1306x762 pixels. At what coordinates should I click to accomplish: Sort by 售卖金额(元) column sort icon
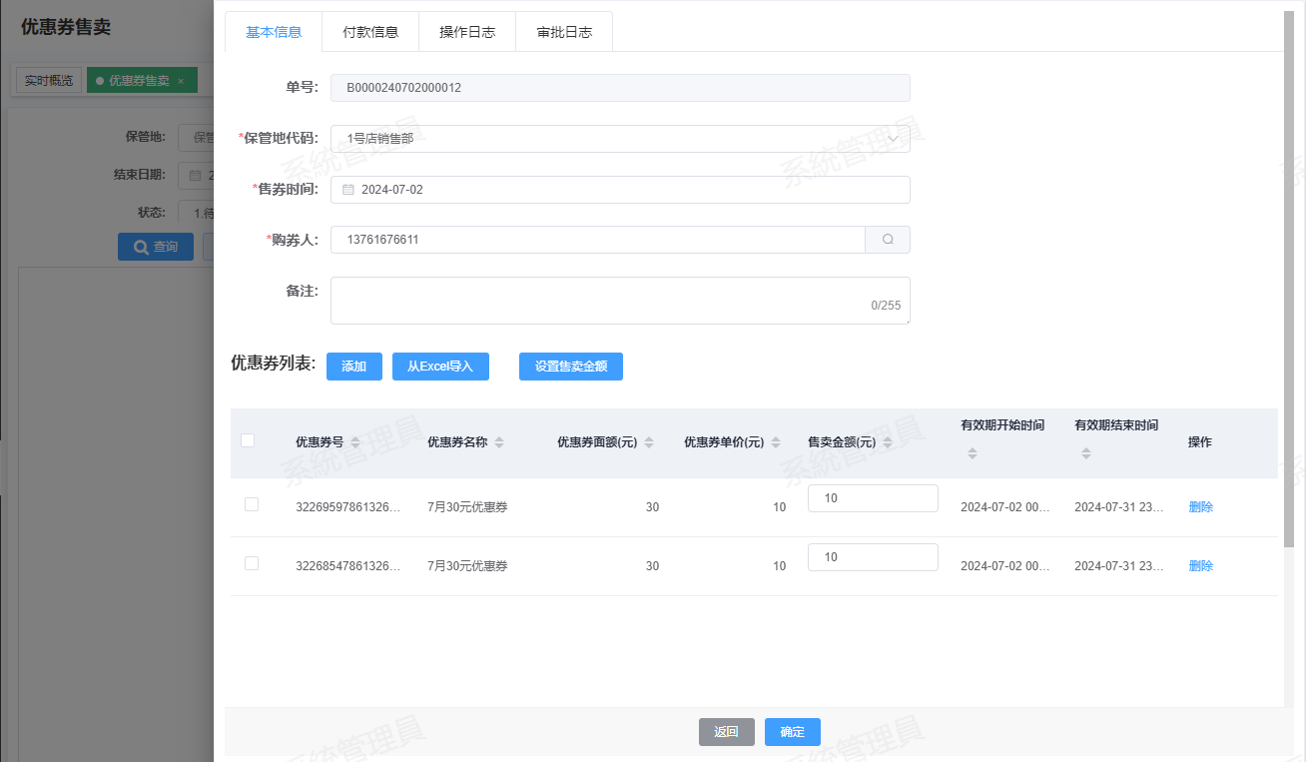coord(888,442)
